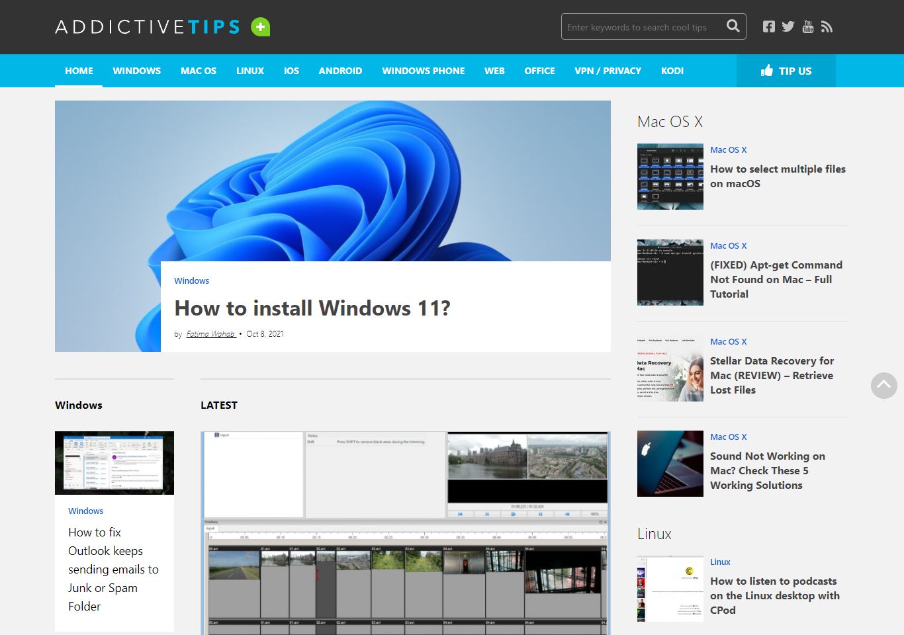Click the Stellar Data Recovery thumbnail
Screen dimensions: 904x635
tap(670, 368)
